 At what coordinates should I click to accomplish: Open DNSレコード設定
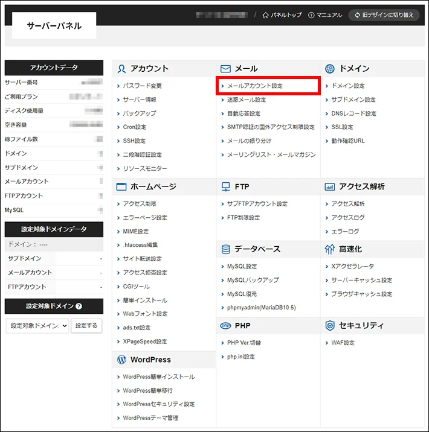tap(353, 113)
